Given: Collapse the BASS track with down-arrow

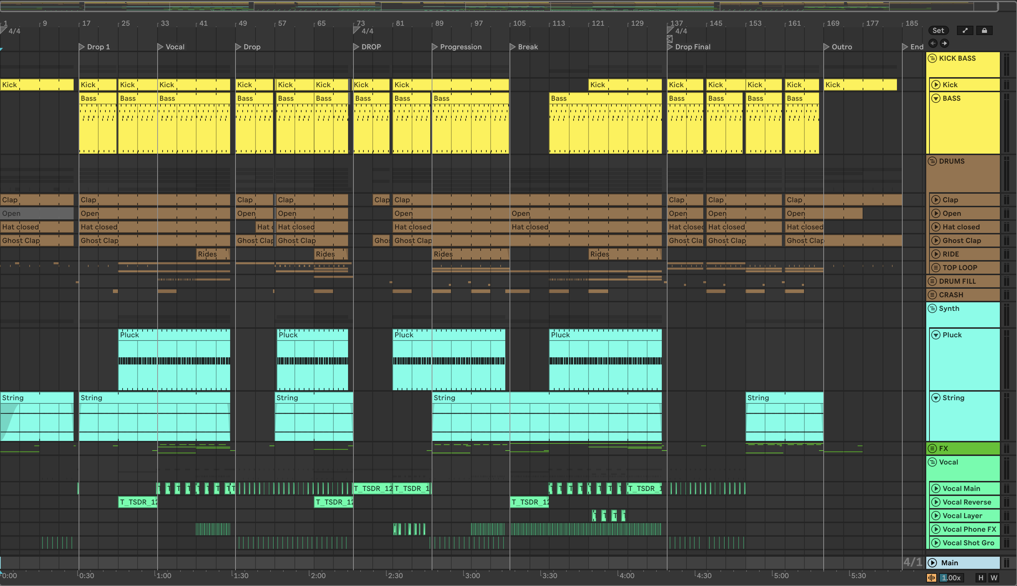Looking at the screenshot, I should pyautogui.click(x=936, y=99).
